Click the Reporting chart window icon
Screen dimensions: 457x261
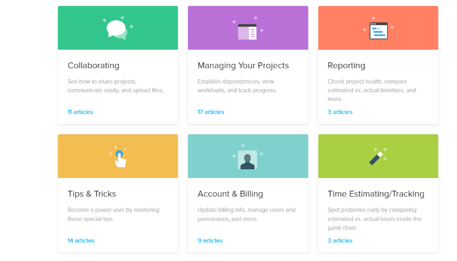click(378, 31)
